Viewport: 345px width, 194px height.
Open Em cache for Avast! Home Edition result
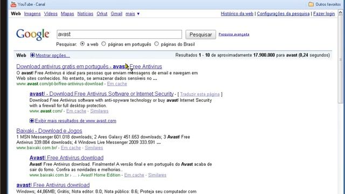click(134, 175)
